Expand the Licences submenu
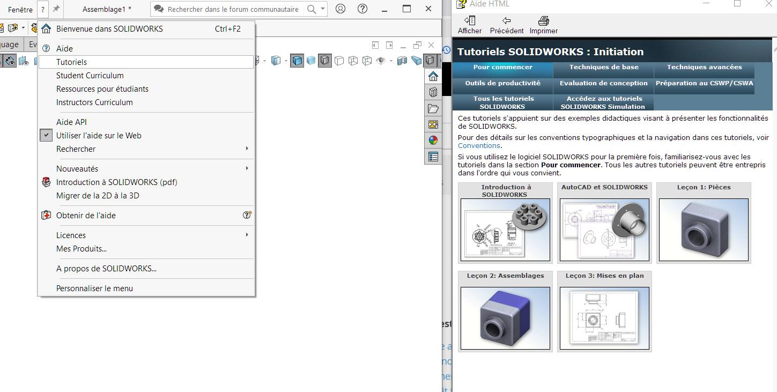Screen dimensions: 777x392 pyautogui.click(x=146, y=235)
